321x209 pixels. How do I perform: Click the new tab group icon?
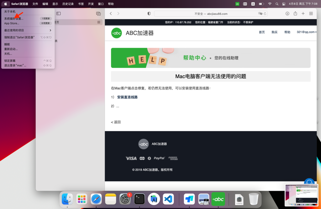point(98,14)
